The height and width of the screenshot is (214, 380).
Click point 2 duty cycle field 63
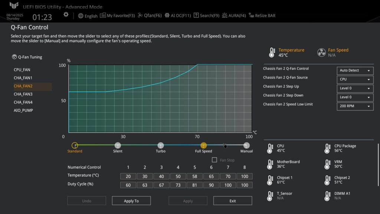click(x=145, y=185)
